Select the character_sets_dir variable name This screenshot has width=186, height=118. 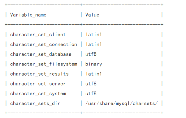[x=35, y=104]
